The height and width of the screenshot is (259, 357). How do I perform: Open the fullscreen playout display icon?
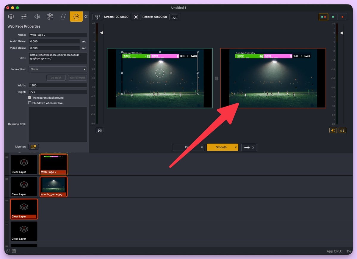point(174,17)
